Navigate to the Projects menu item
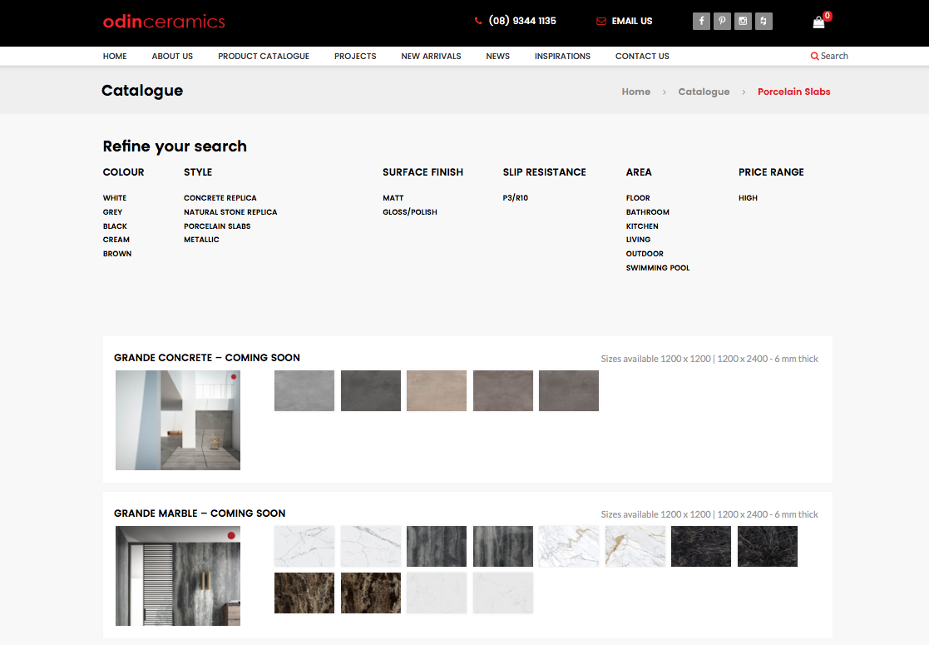This screenshot has width=929, height=645. click(355, 57)
